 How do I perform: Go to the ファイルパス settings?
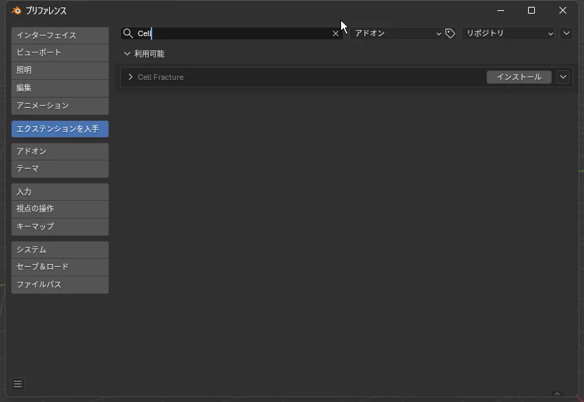[60, 285]
